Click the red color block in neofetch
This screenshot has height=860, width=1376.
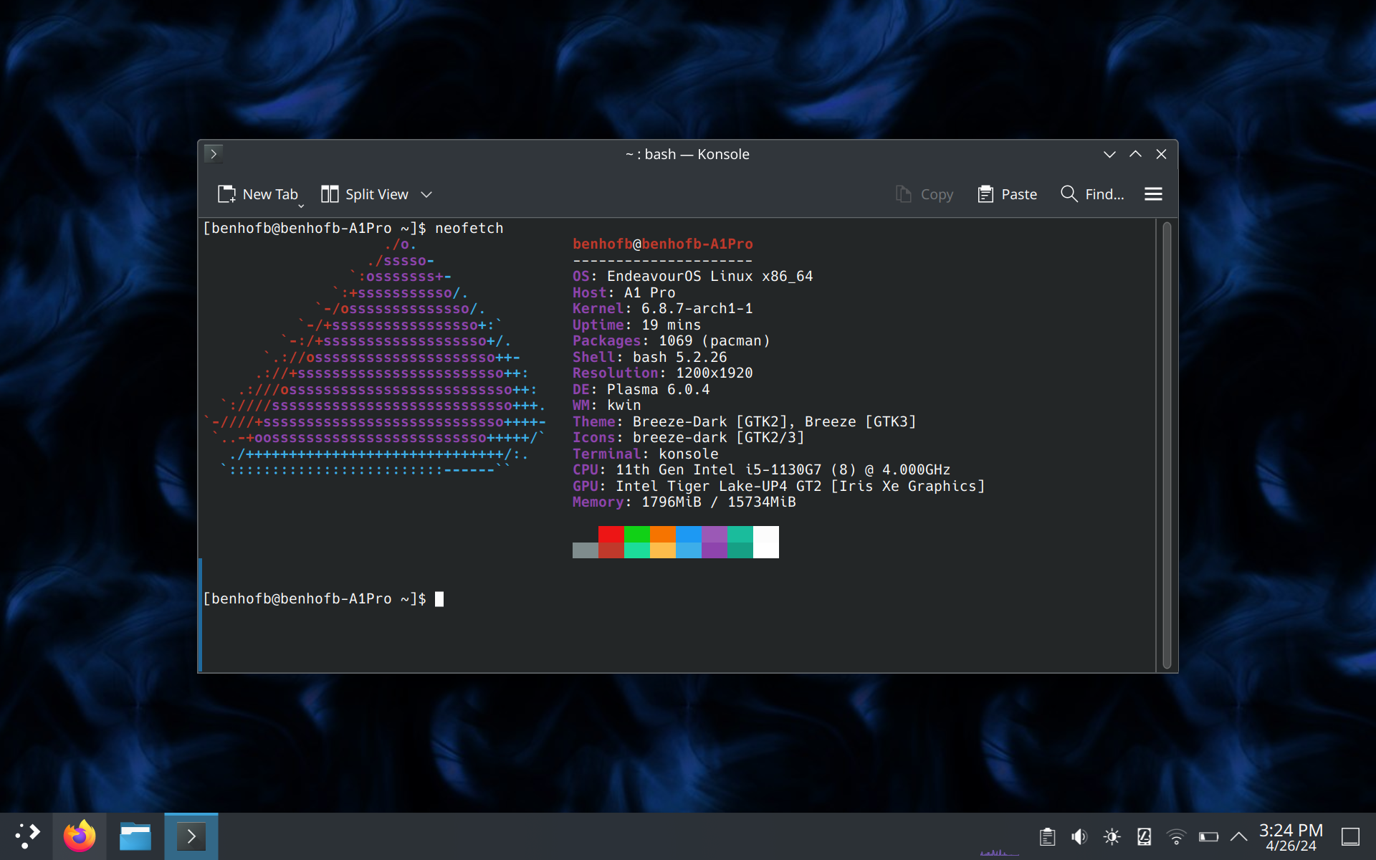point(611,535)
